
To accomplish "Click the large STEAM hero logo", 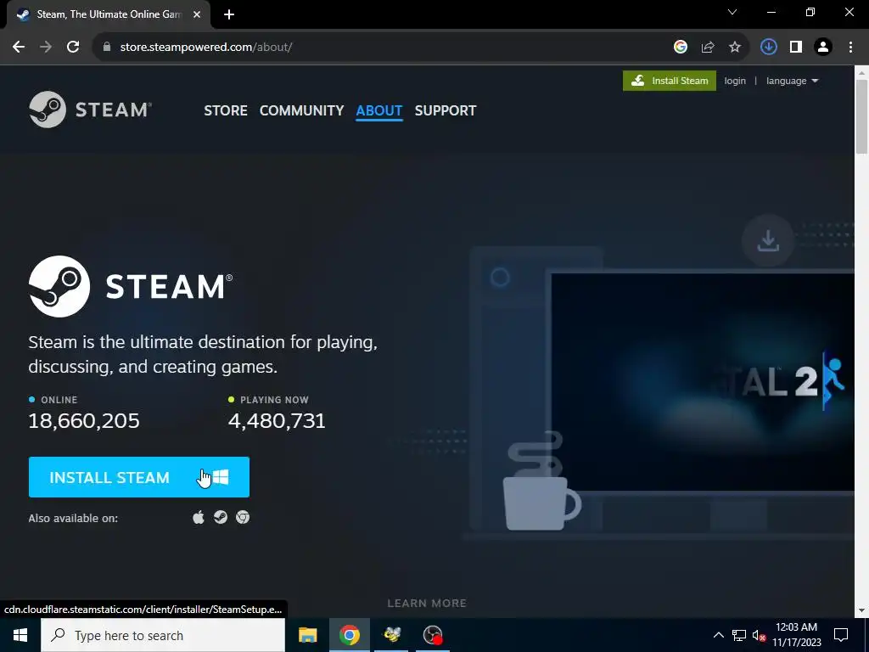I will 131,287.
